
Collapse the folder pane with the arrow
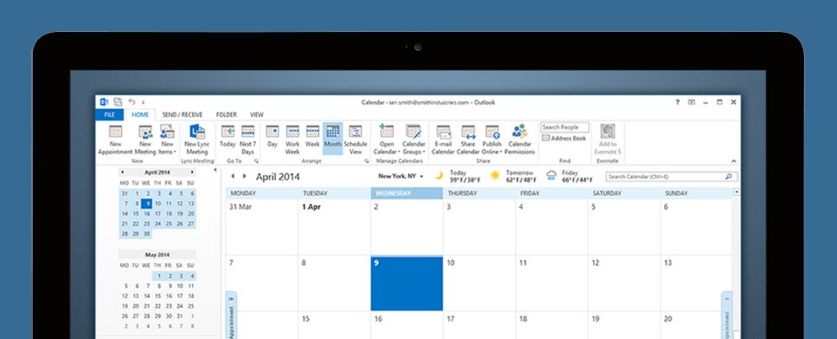click(215, 170)
